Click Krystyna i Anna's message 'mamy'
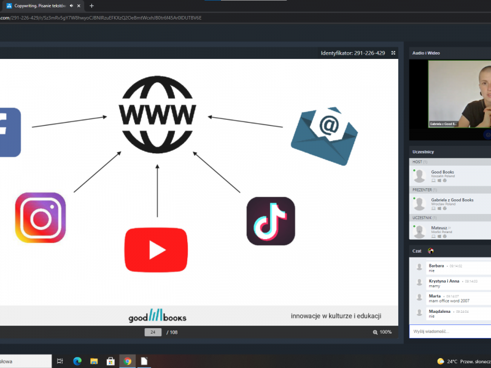The width and height of the screenshot is (491, 368). (x=435, y=286)
